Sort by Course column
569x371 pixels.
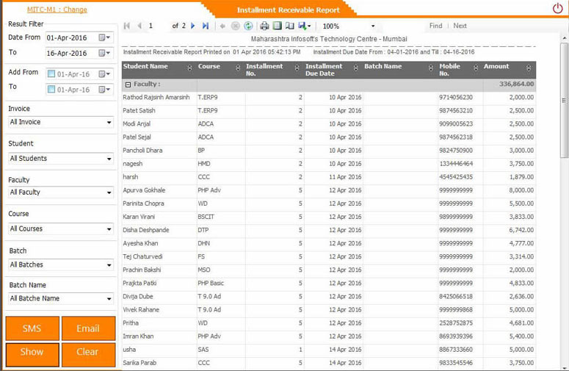click(238, 68)
